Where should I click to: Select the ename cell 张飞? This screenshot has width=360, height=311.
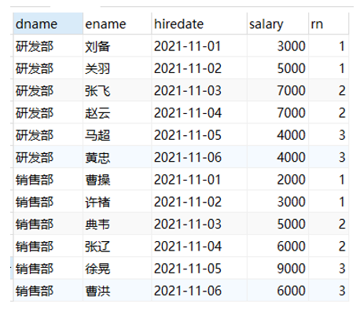point(117,90)
